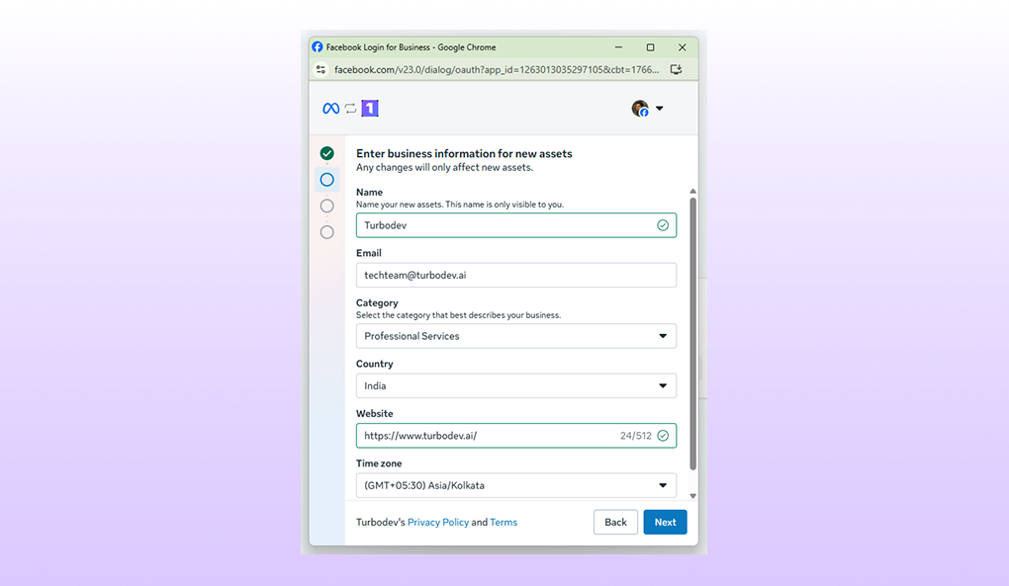Click the site settings icon in address bar

321,69
